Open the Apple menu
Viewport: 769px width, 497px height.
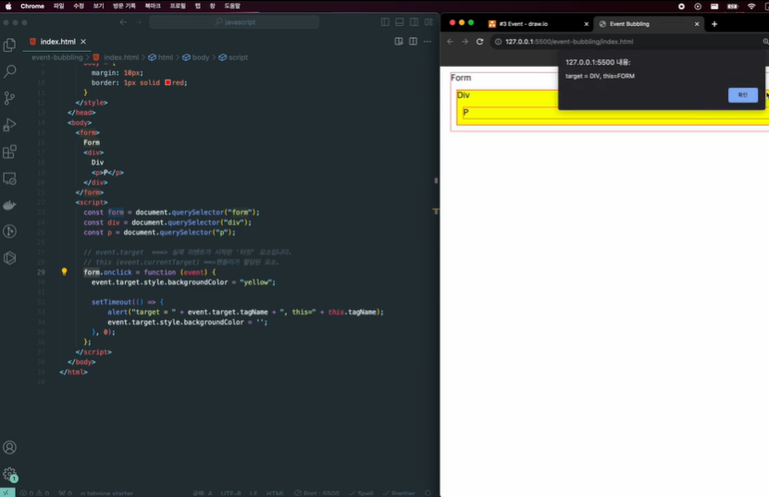tap(8, 6)
